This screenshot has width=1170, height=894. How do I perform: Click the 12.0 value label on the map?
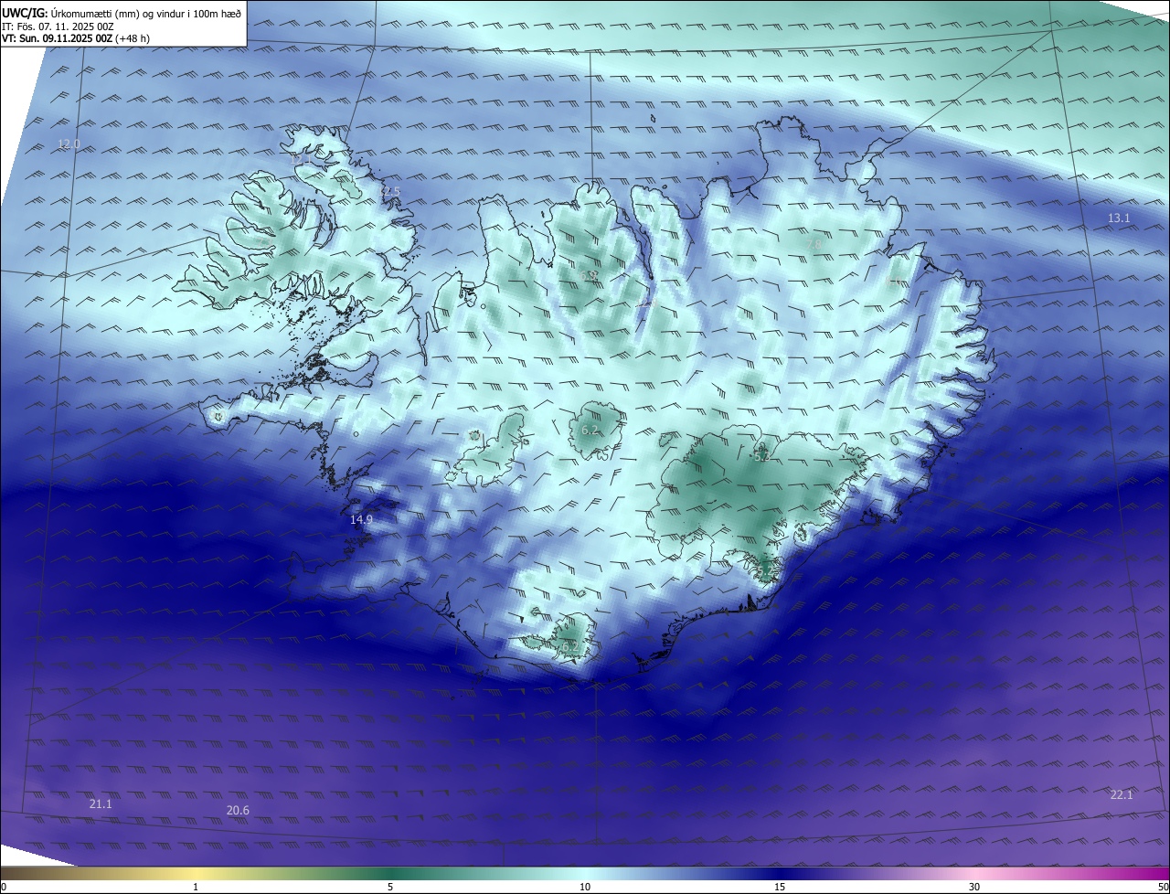(69, 144)
